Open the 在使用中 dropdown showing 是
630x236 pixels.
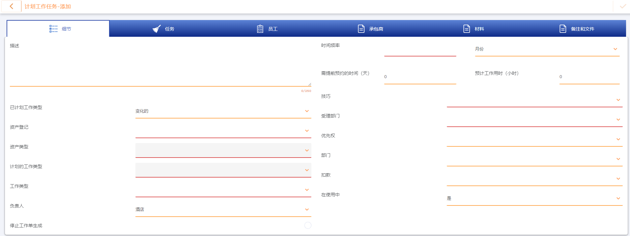pyautogui.click(x=534, y=199)
